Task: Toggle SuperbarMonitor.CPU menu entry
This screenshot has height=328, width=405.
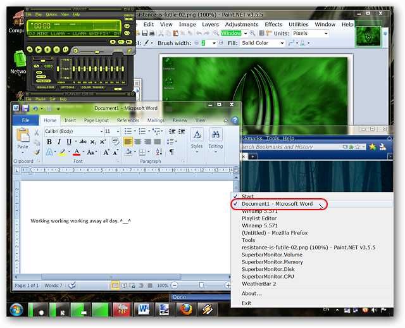Action: click(x=312, y=276)
